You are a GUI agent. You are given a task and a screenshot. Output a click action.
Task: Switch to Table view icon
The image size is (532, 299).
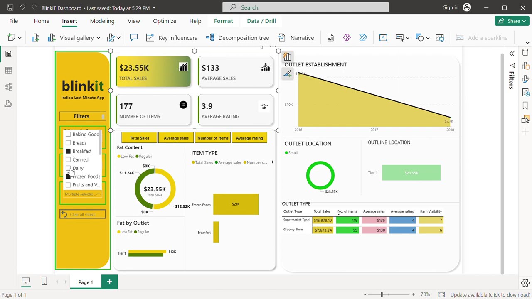[x=8, y=70]
